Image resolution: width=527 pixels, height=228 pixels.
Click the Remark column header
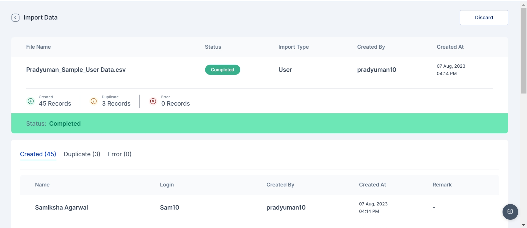tap(442, 185)
